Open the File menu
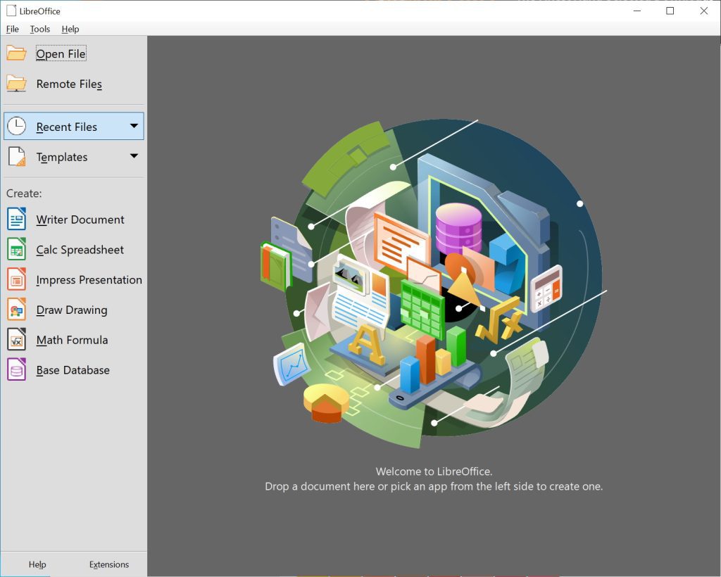Viewport: 721px width, 577px height. click(12, 29)
